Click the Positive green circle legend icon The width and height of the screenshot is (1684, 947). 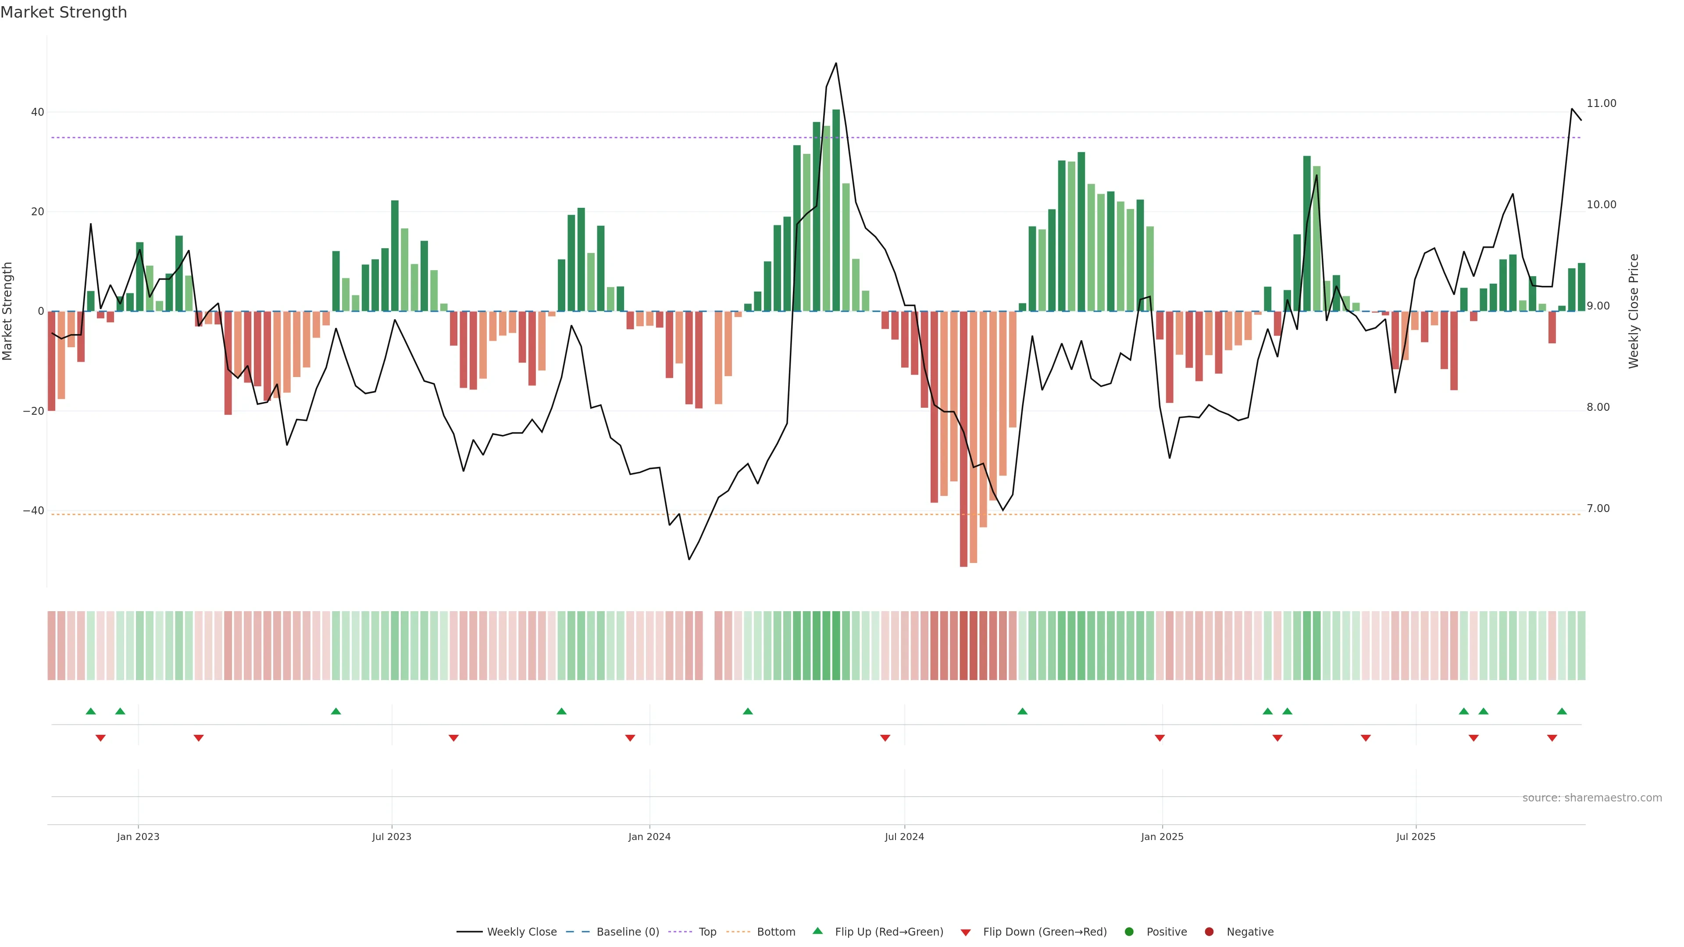point(1129,932)
